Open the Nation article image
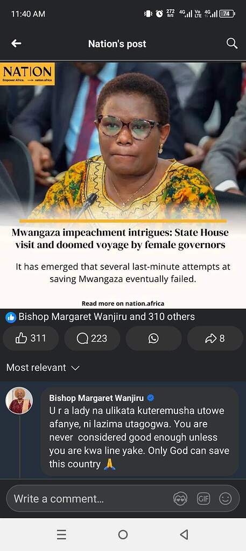 pyautogui.click(x=123, y=140)
